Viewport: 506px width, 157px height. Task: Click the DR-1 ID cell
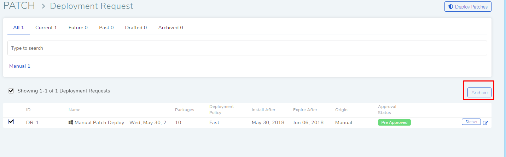32,122
